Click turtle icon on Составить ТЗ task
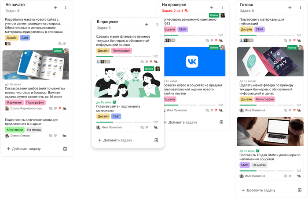This screenshot has height=198, width=308. (x=299, y=176)
